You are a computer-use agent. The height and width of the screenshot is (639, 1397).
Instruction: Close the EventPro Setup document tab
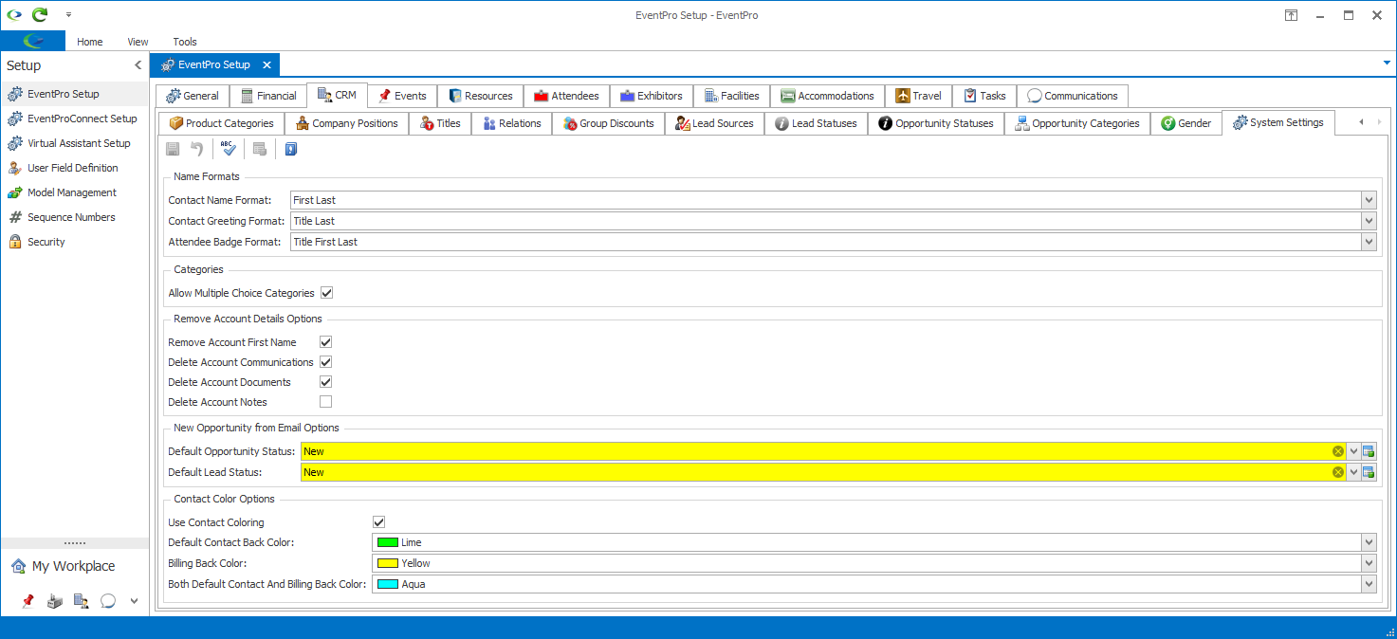267,64
